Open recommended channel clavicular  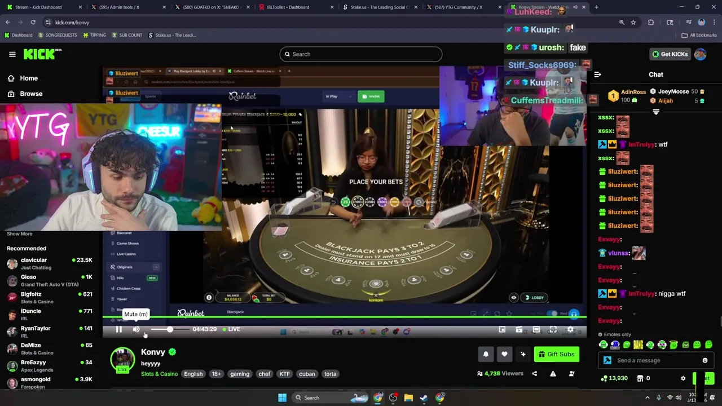50,263
